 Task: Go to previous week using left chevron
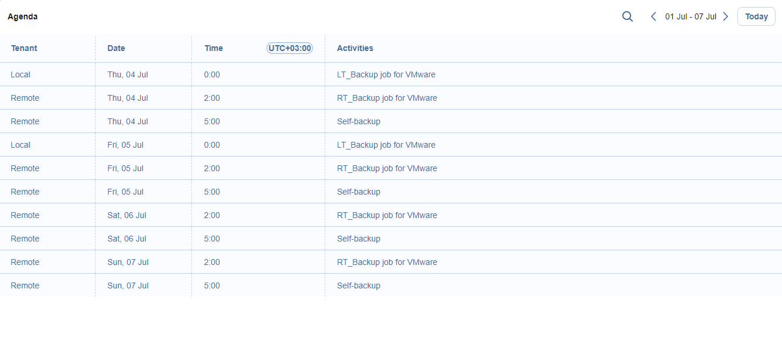[x=653, y=16]
